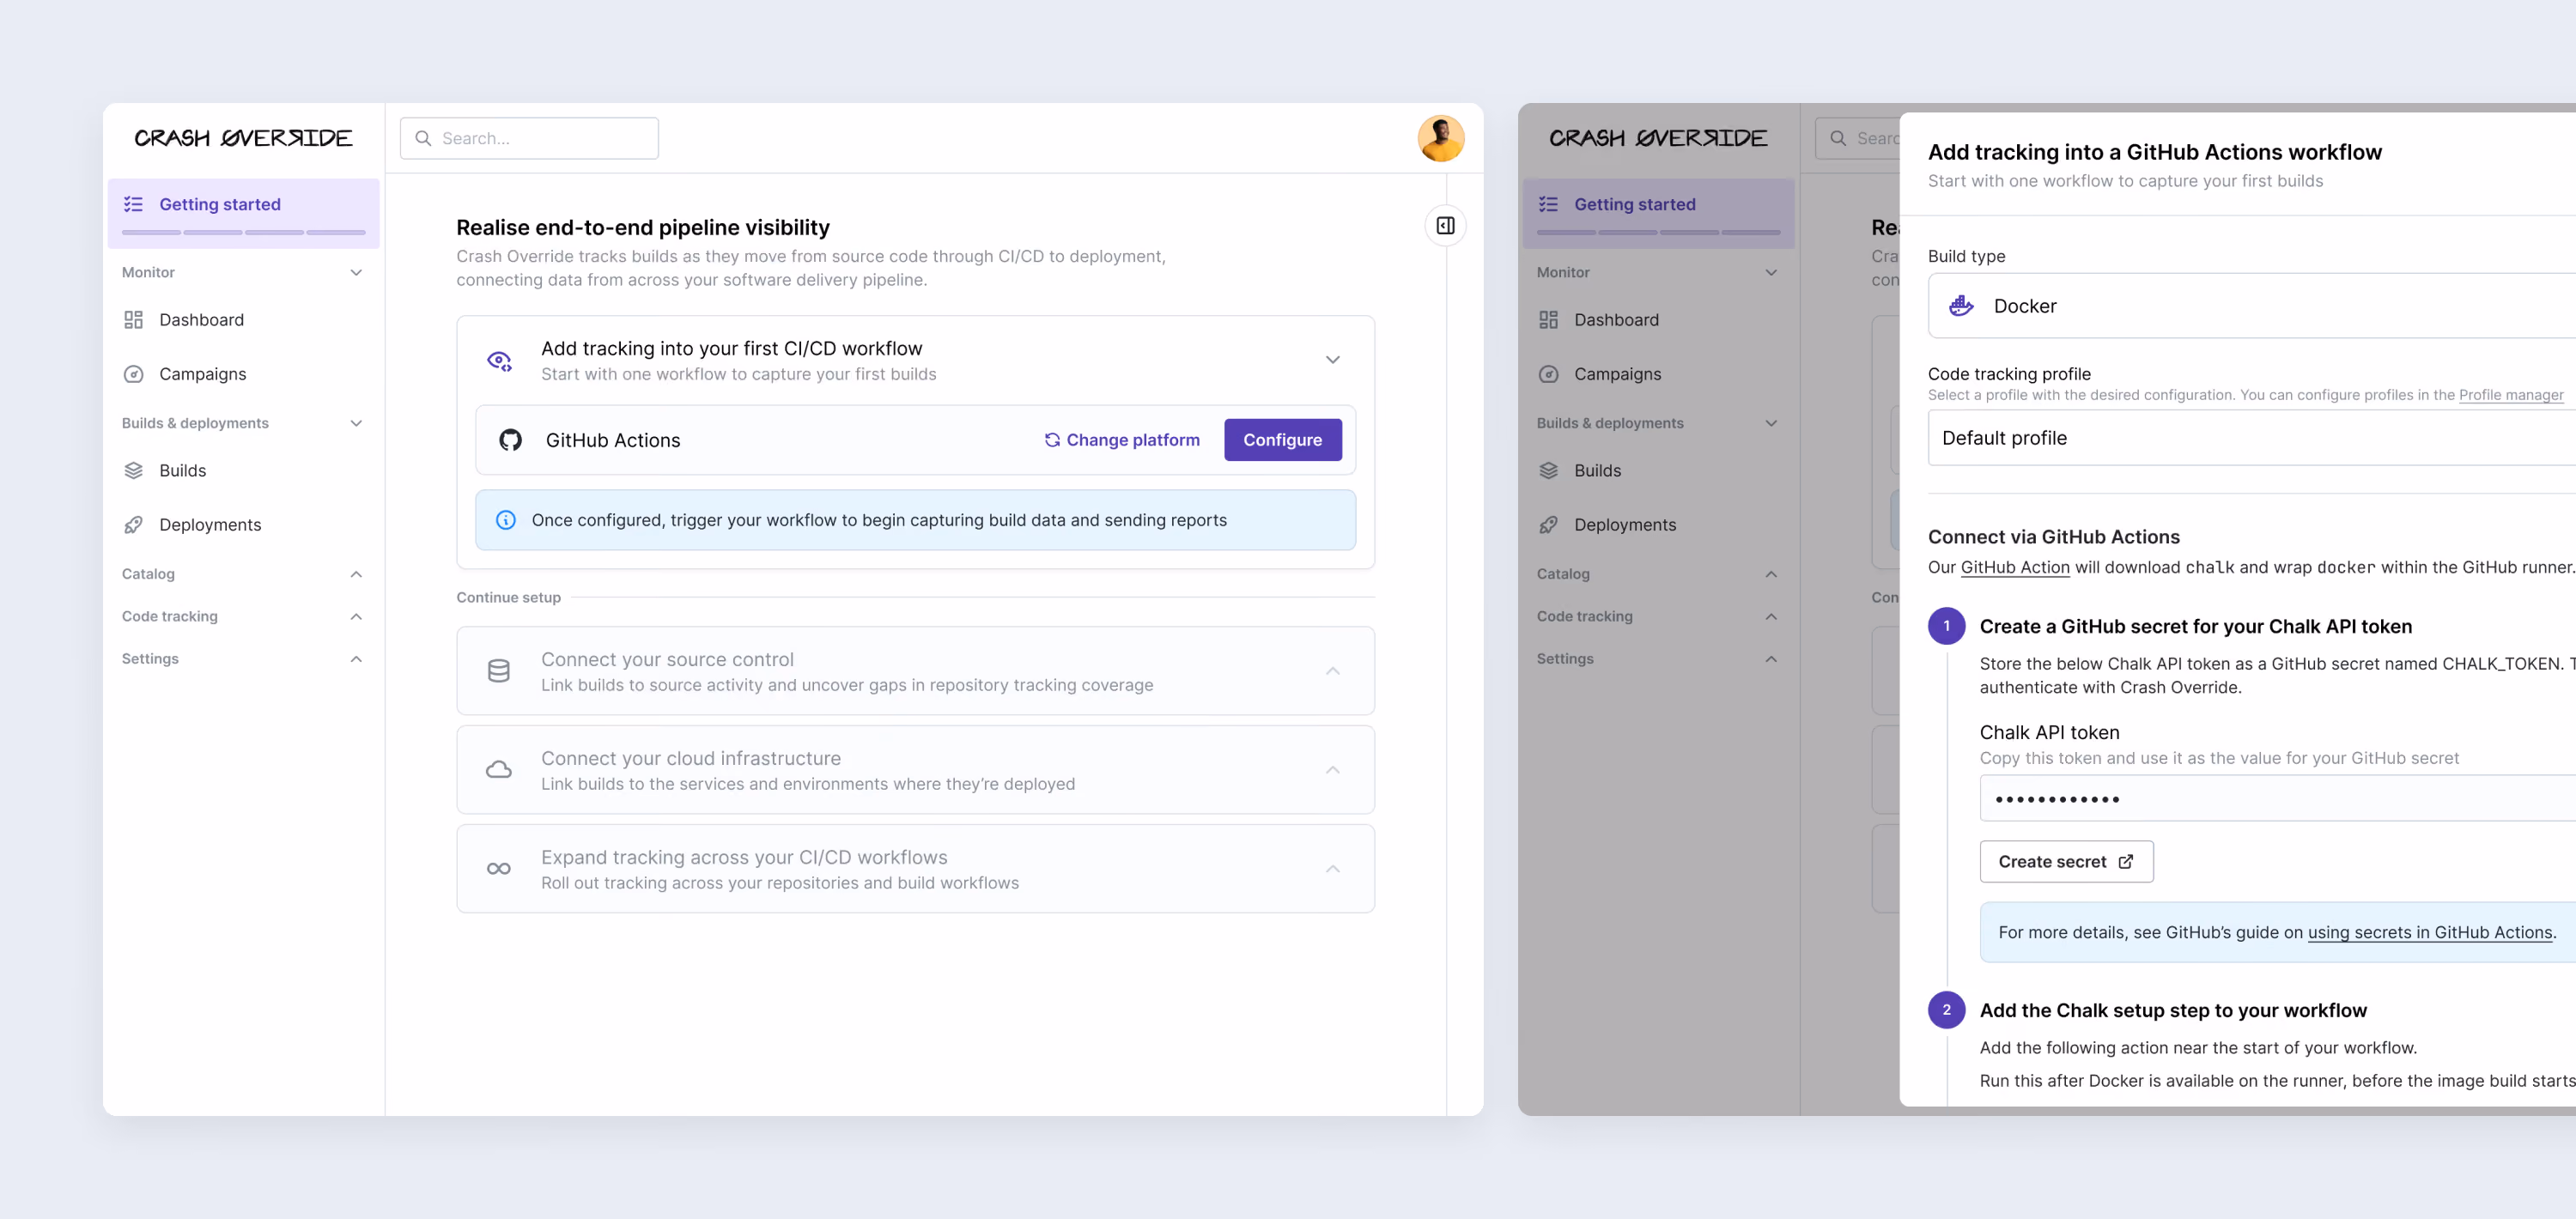This screenshot has width=2576, height=1219.
Task: Expand the Catalog section in right window
Action: [1771, 574]
